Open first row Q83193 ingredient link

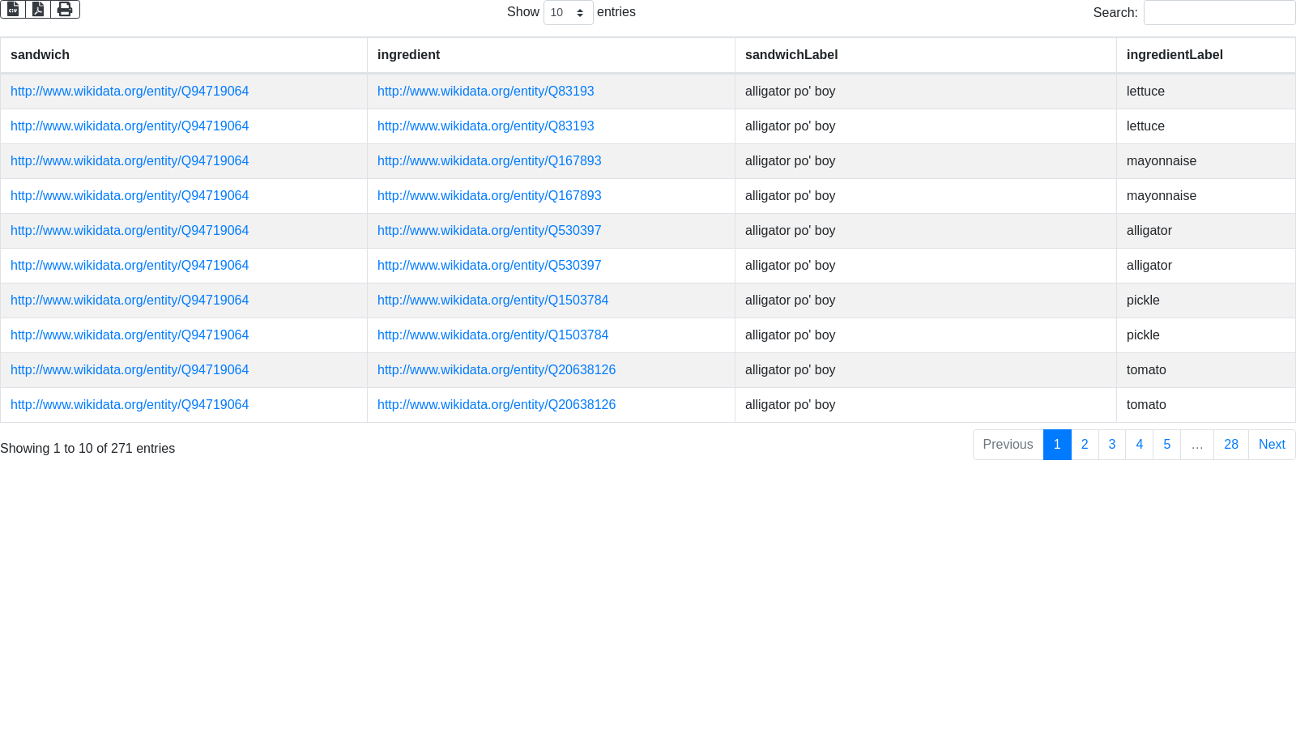pos(485,92)
